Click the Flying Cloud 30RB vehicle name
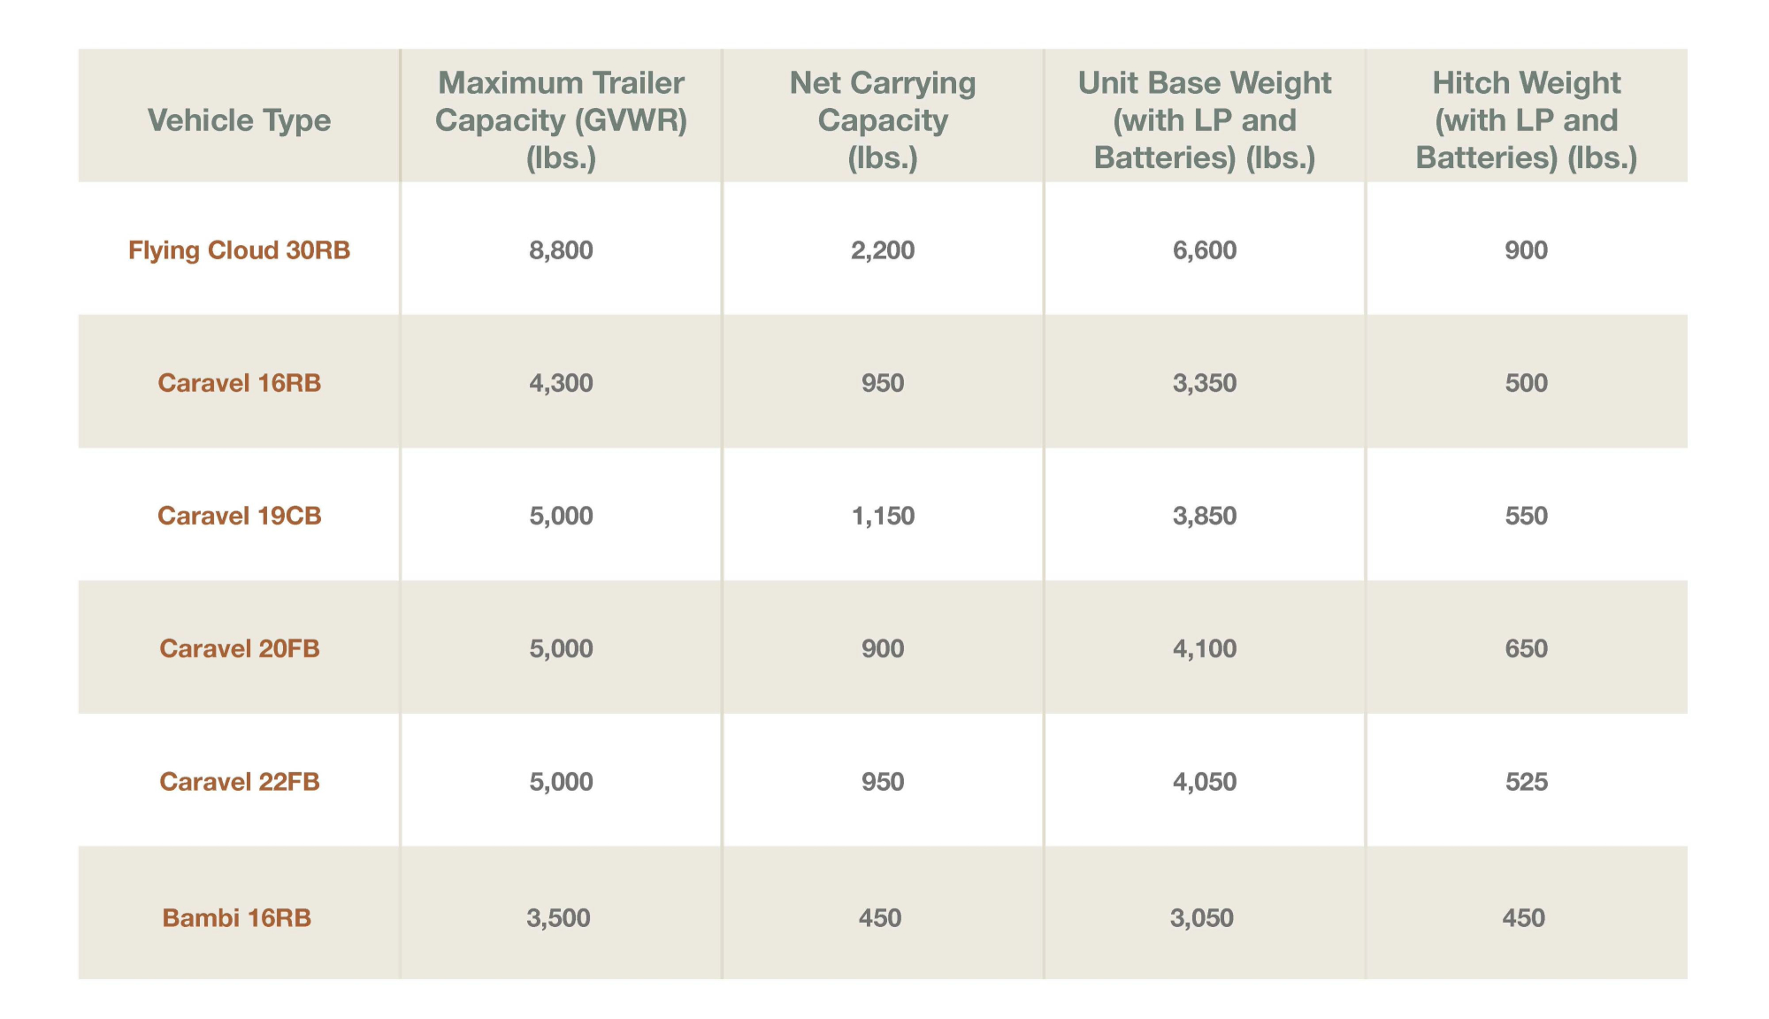 239,250
